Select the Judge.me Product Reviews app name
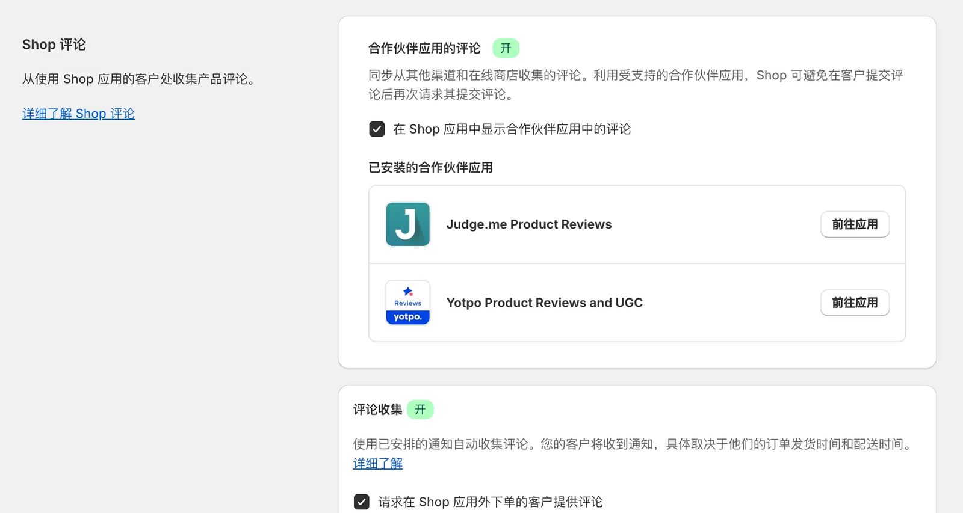Screen dimensions: 963x513 (528, 224)
